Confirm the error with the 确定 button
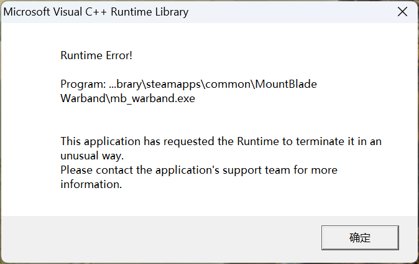Screen dimensions: 419x264 point(360,238)
